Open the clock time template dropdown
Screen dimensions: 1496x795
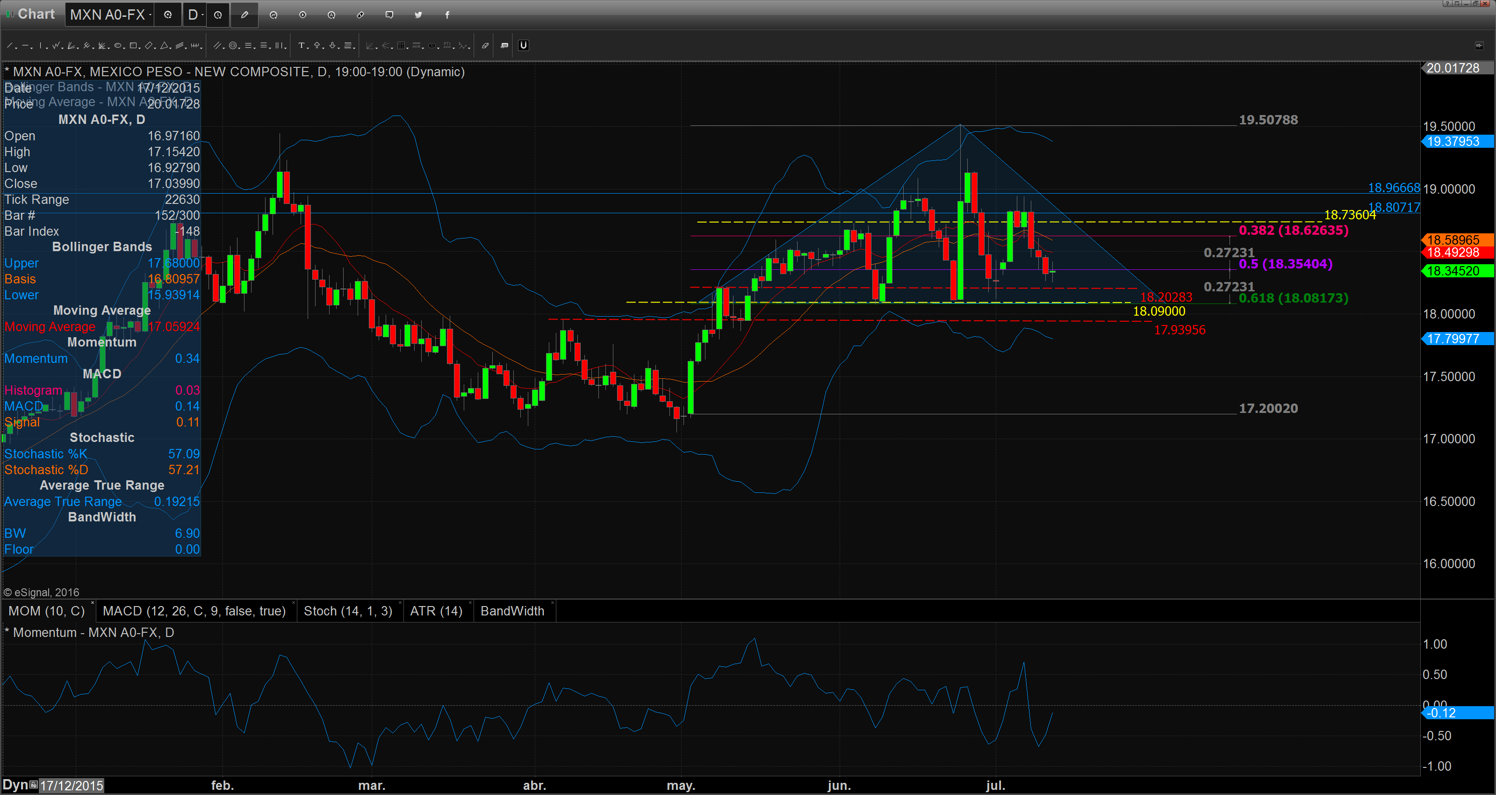click(x=218, y=15)
